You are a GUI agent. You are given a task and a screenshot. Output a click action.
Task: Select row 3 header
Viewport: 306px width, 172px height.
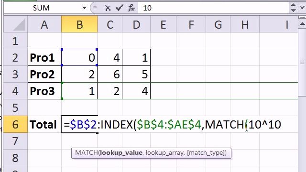click(16, 75)
